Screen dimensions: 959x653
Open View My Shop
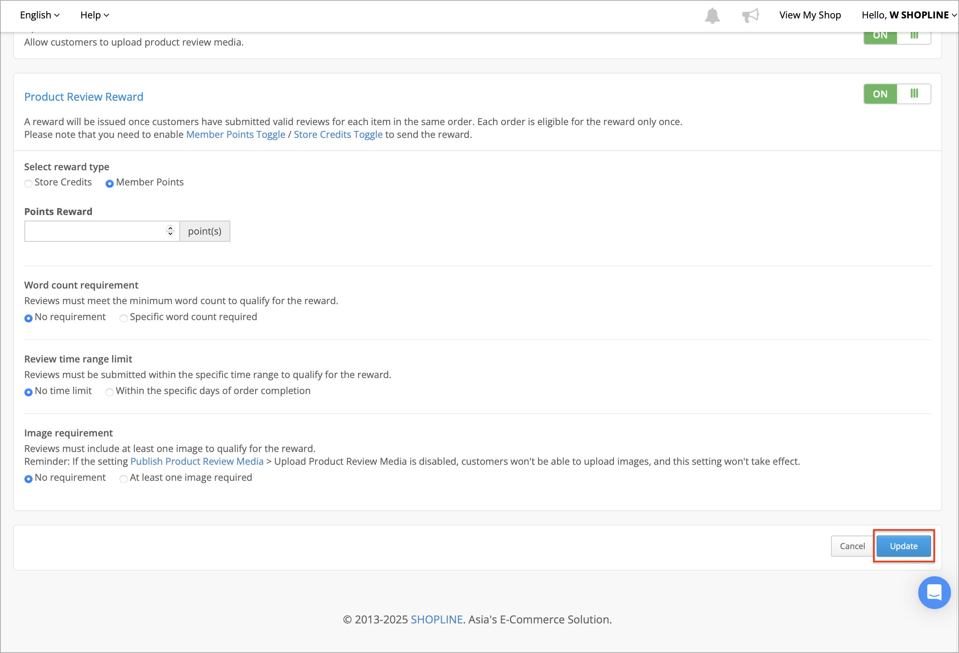(809, 15)
